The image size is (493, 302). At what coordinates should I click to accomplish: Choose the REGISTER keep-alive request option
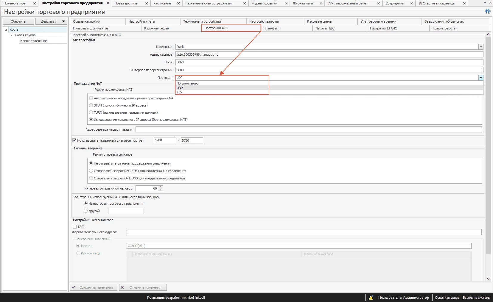[91, 171]
